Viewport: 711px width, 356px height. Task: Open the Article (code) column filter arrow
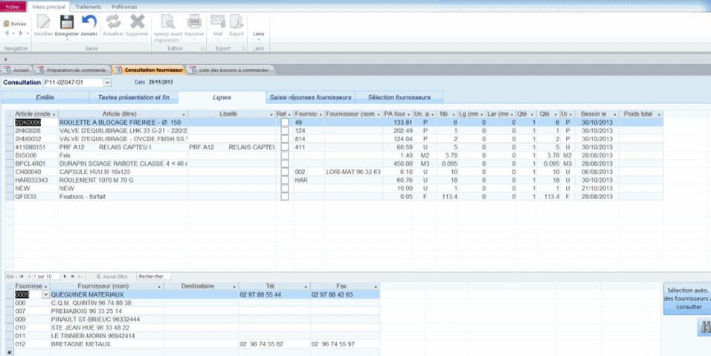pyautogui.click(x=54, y=114)
